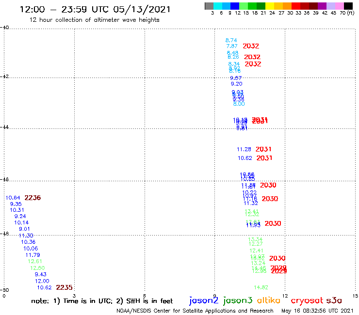The height and width of the screenshot is (315, 359).
Task: Click the 8.00 wave height reading
Action: (x=239, y=104)
